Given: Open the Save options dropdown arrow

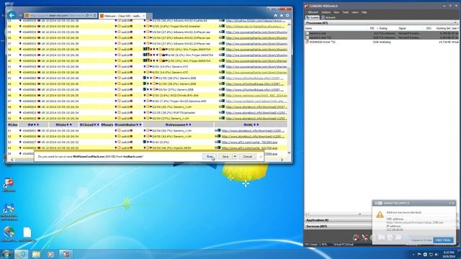Looking at the screenshot, I should pos(235,157).
